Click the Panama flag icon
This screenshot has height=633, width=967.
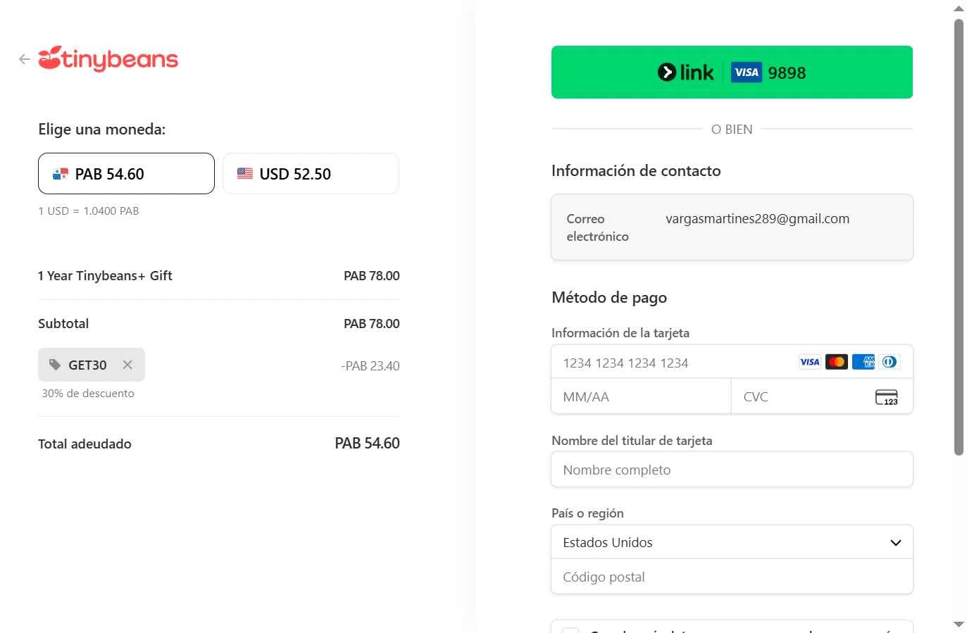(61, 174)
